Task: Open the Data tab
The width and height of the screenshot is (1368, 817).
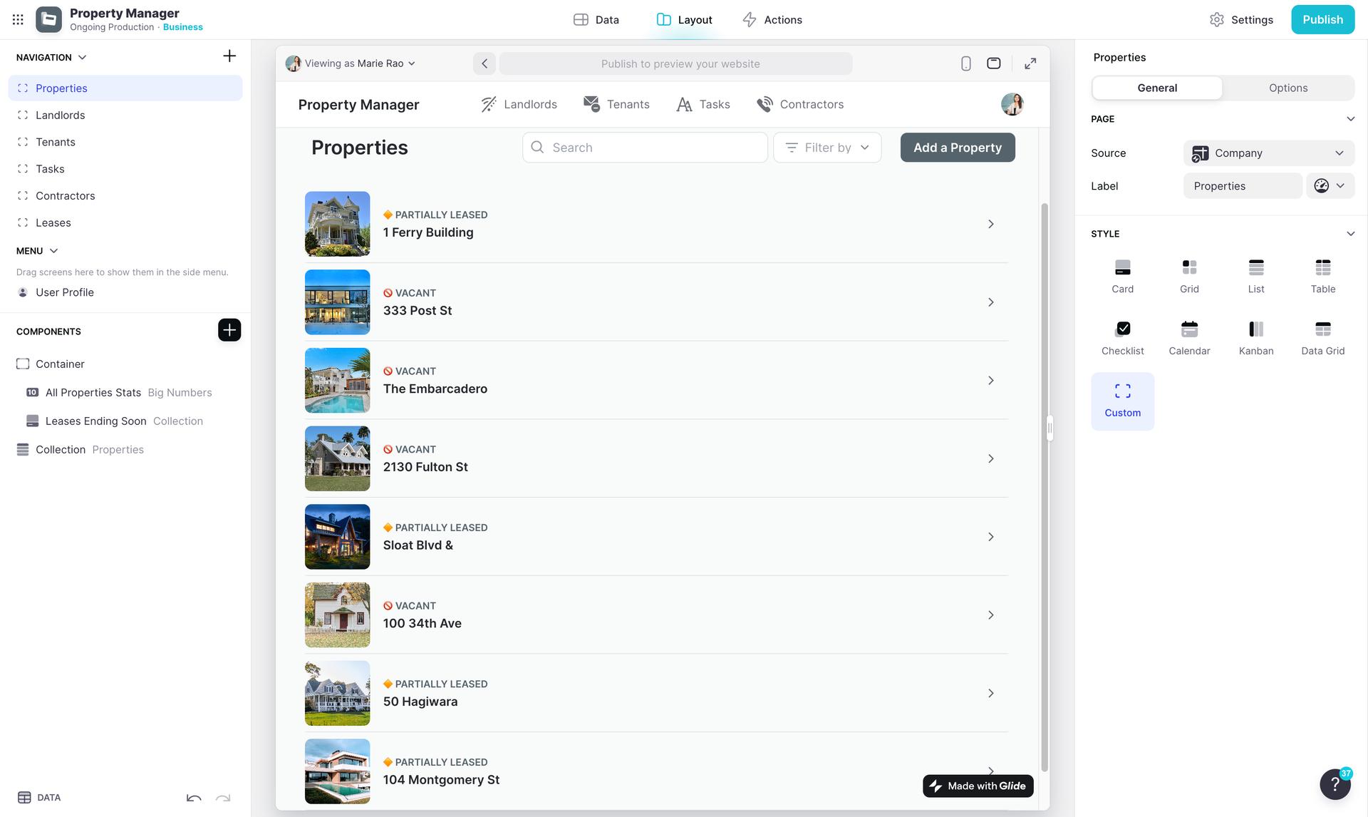Action: 596,20
